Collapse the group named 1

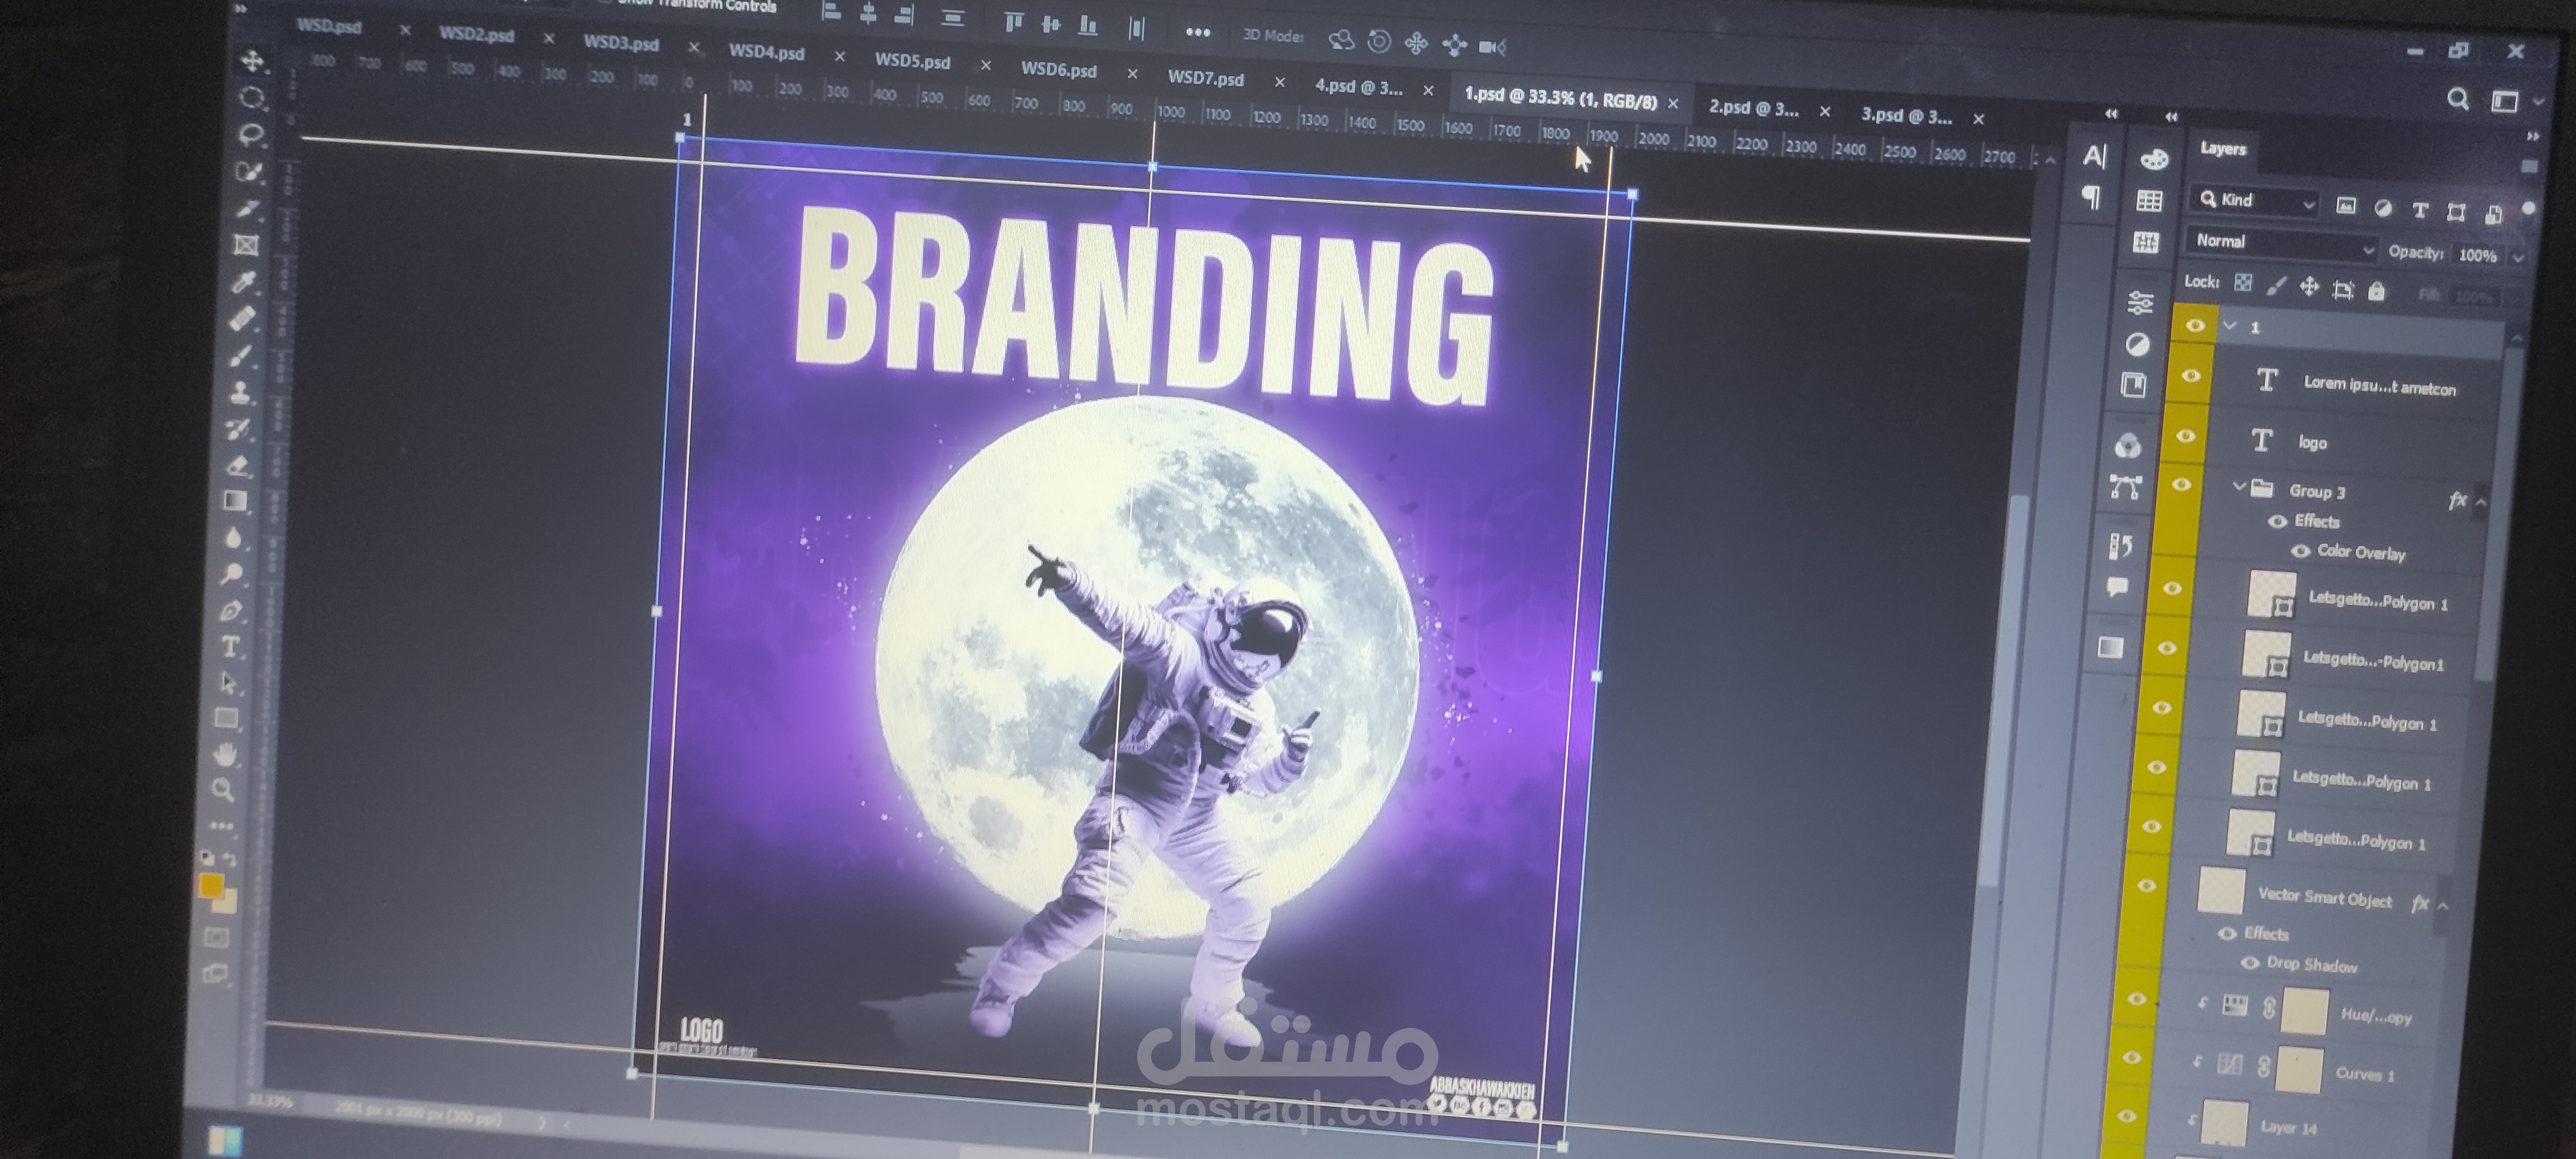point(2230,325)
